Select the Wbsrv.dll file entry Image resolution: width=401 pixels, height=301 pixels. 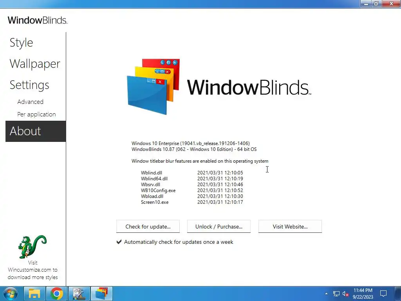(150, 185)
